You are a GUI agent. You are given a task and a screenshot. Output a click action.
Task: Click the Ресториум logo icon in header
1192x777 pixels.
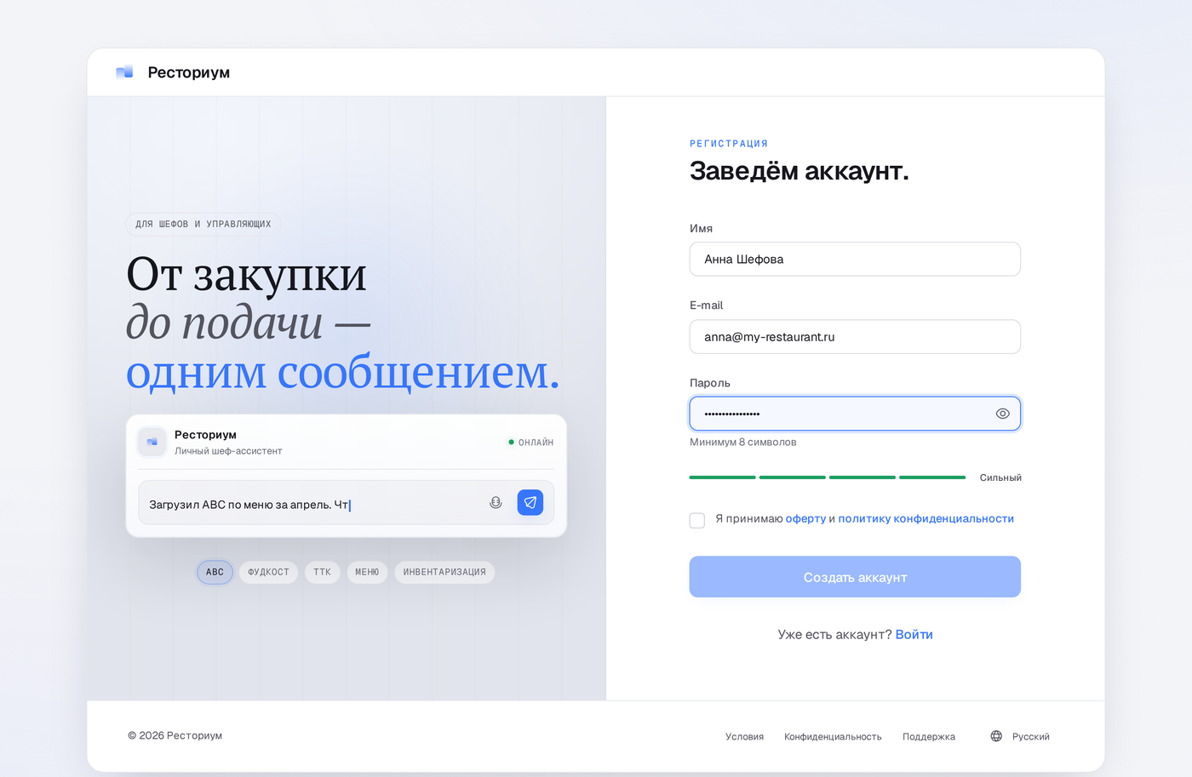(x=125, y=72)
